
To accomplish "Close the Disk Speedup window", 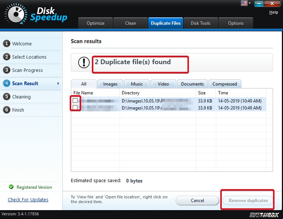I will 272,3.
